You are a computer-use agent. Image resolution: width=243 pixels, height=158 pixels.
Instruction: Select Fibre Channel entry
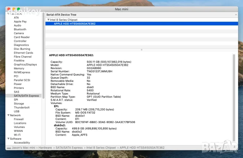click(23, 57)
